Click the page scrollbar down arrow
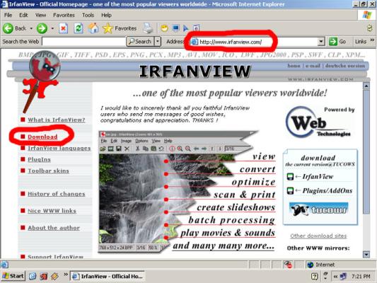The image size is (377, 283). [366, 255]
